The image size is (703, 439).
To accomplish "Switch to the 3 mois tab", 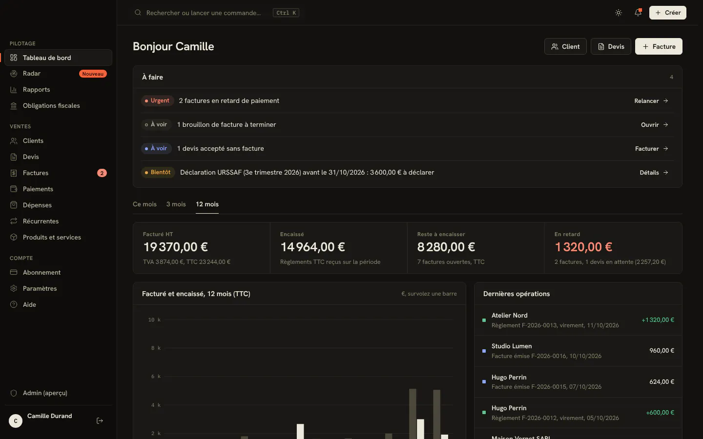I will (176, 204).
